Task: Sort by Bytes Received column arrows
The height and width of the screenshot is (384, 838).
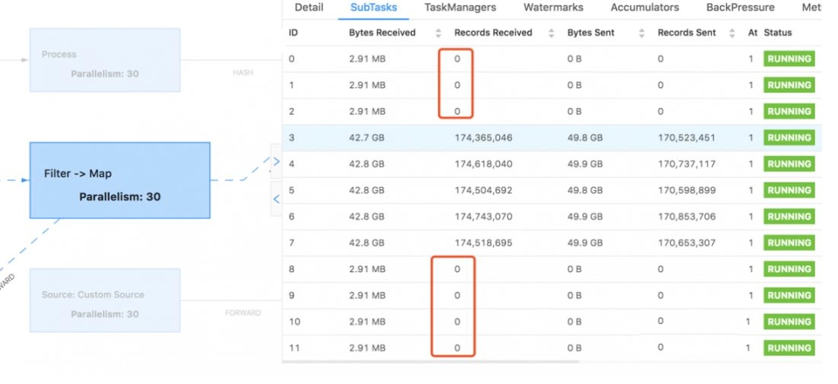Action: (438, 33)
